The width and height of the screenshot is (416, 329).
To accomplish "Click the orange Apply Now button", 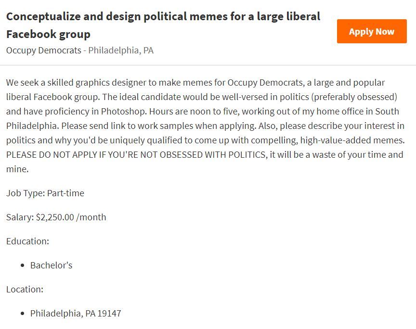I will pyautogui.click(x=372, y=31).
